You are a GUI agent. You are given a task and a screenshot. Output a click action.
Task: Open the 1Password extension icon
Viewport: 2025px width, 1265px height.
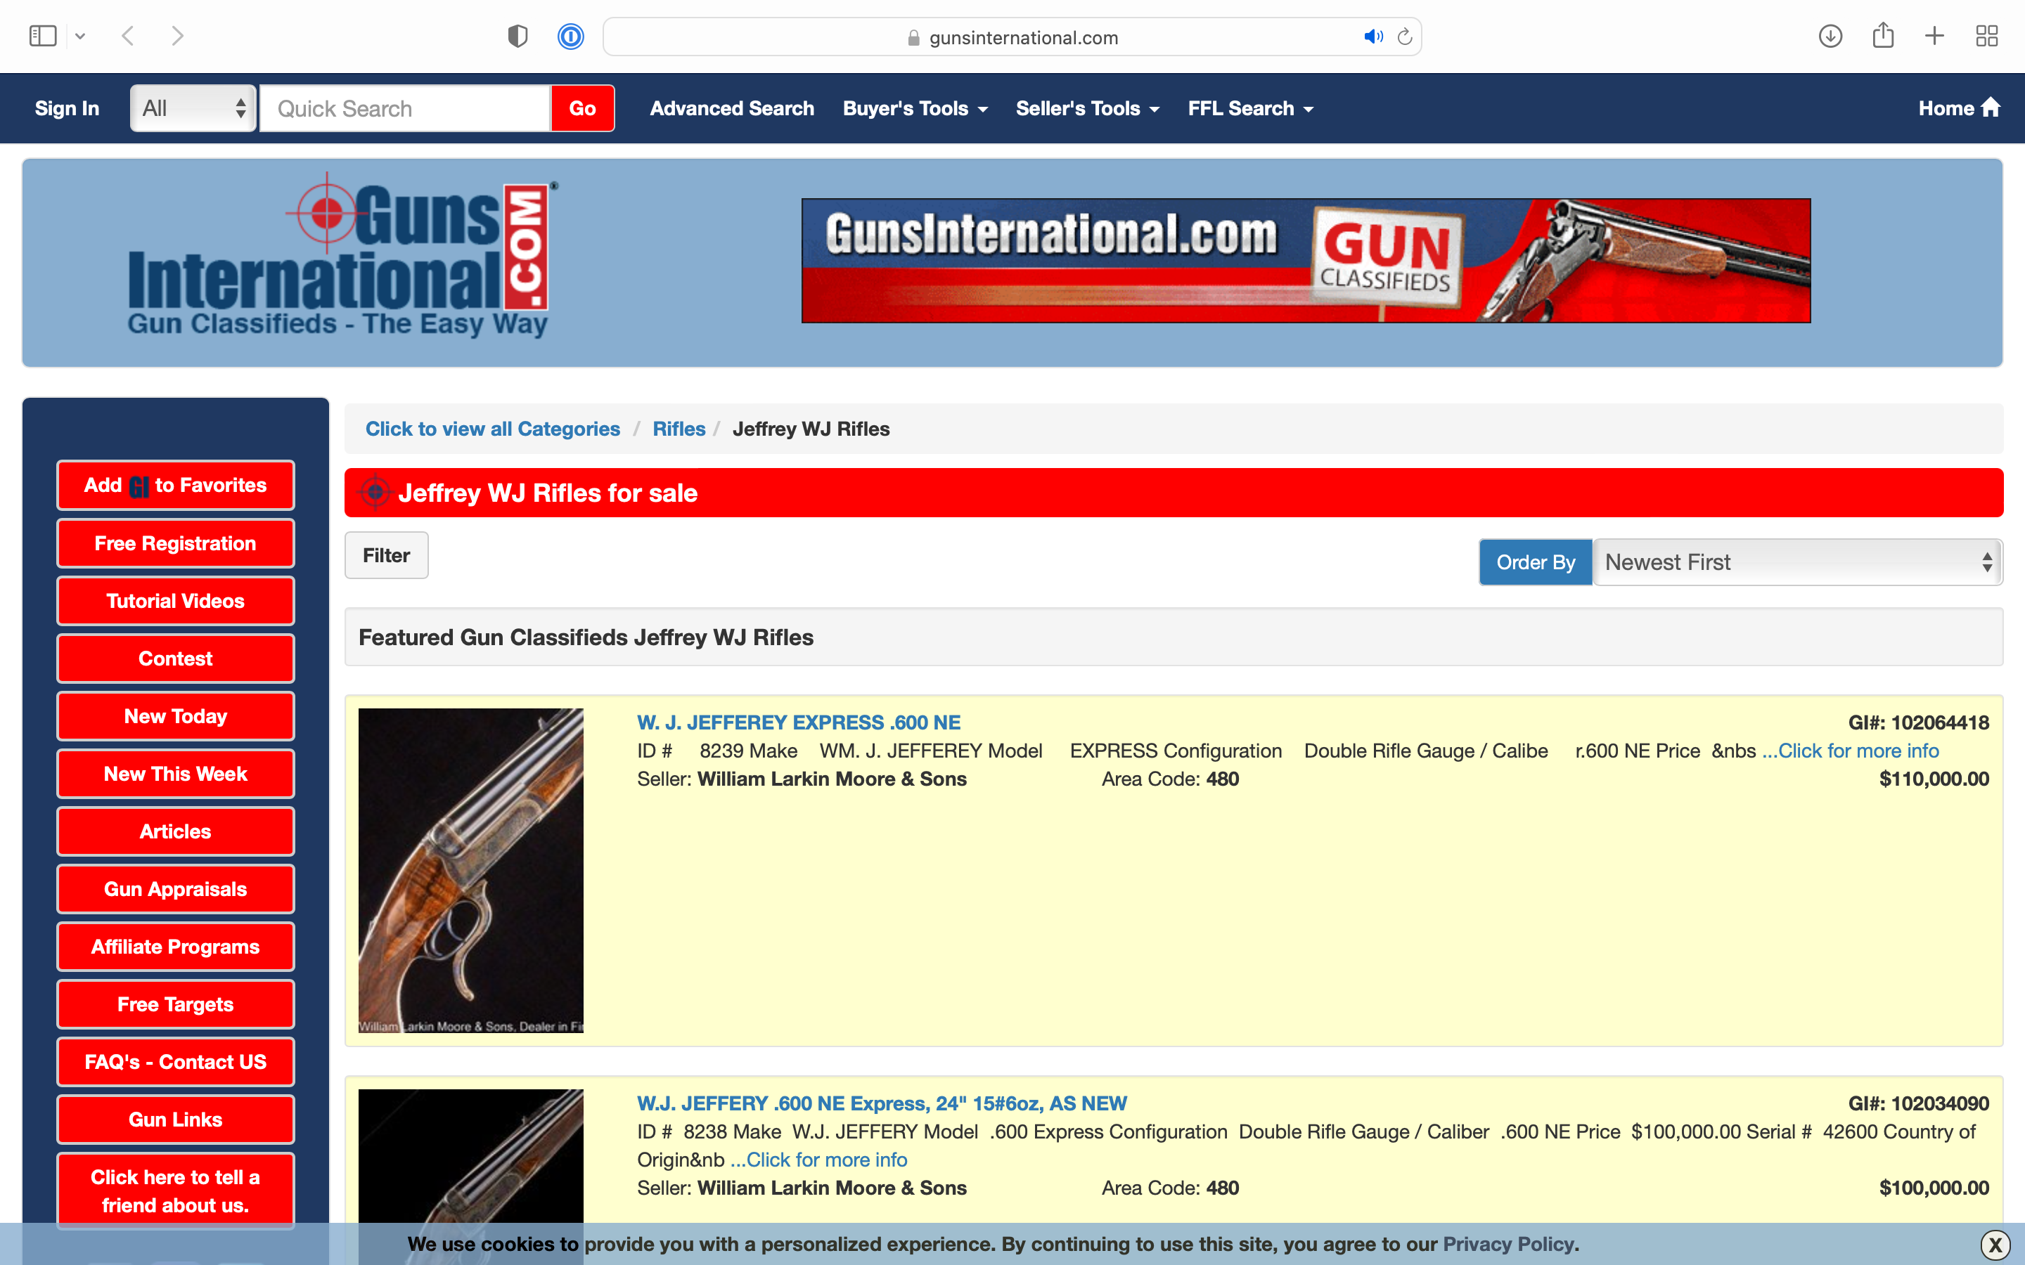tap(571, 36)
